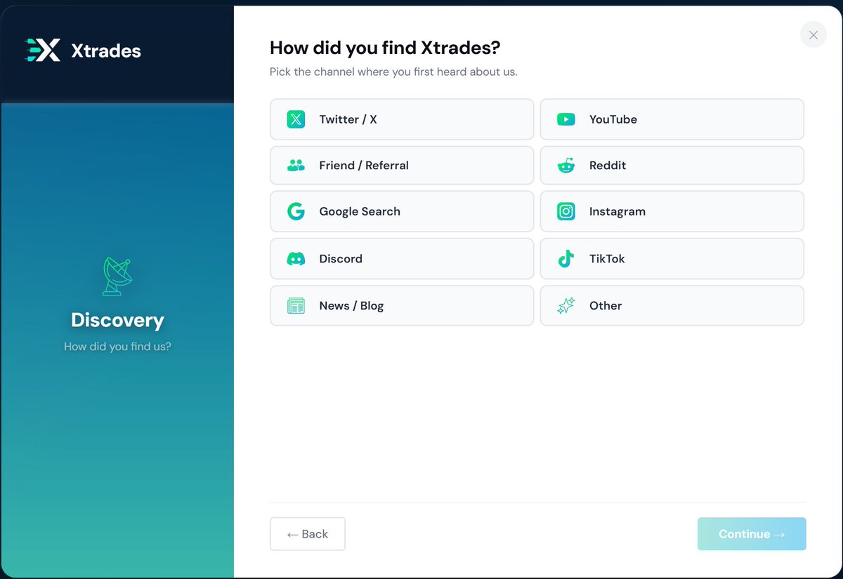The width and height of the screenshot is (843, 579).
Task: Click the 'How did you find us?' caption
Action: 117,347
